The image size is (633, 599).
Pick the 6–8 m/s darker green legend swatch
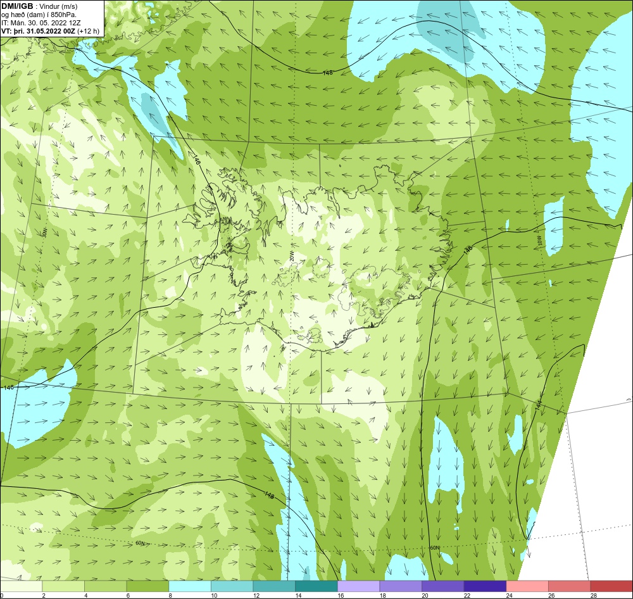(147, 586)
